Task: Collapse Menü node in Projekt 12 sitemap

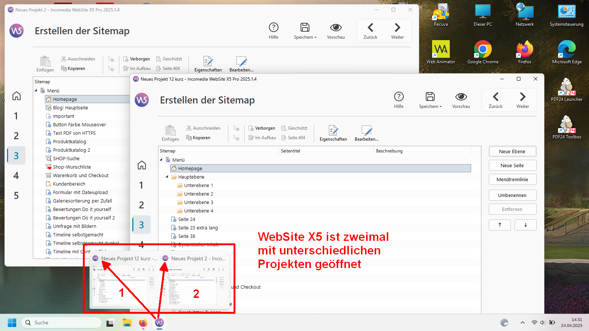Action: point(161,160)
